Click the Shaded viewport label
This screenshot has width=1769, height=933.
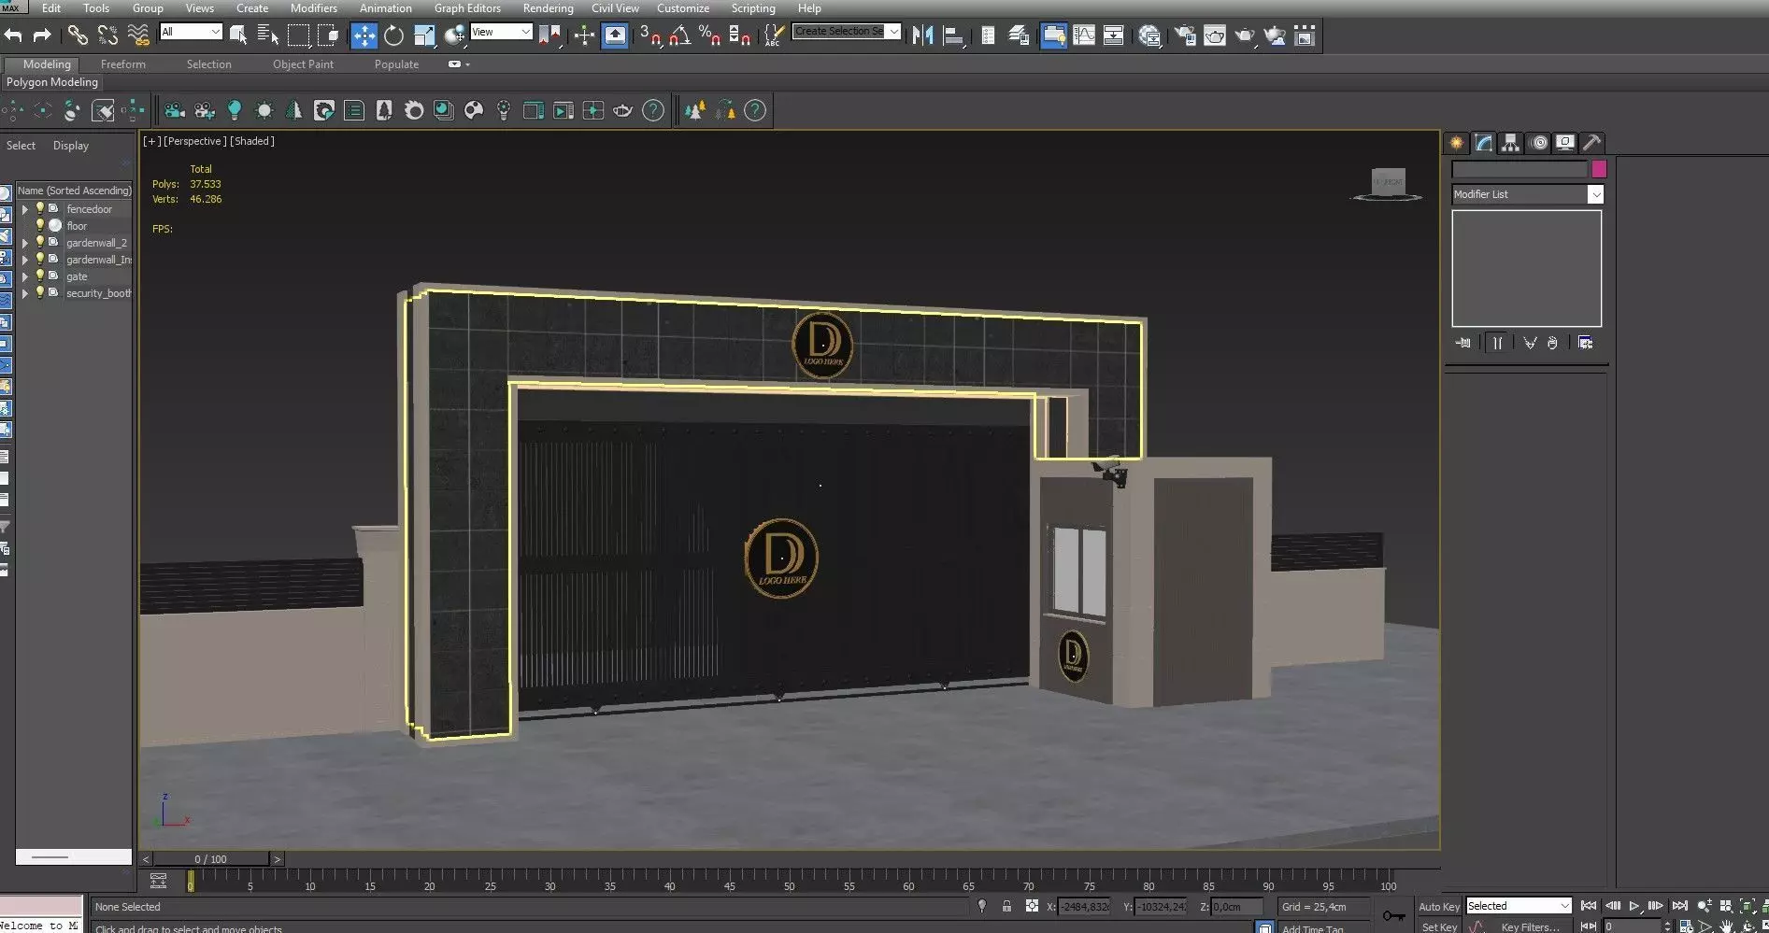(252, 141)
